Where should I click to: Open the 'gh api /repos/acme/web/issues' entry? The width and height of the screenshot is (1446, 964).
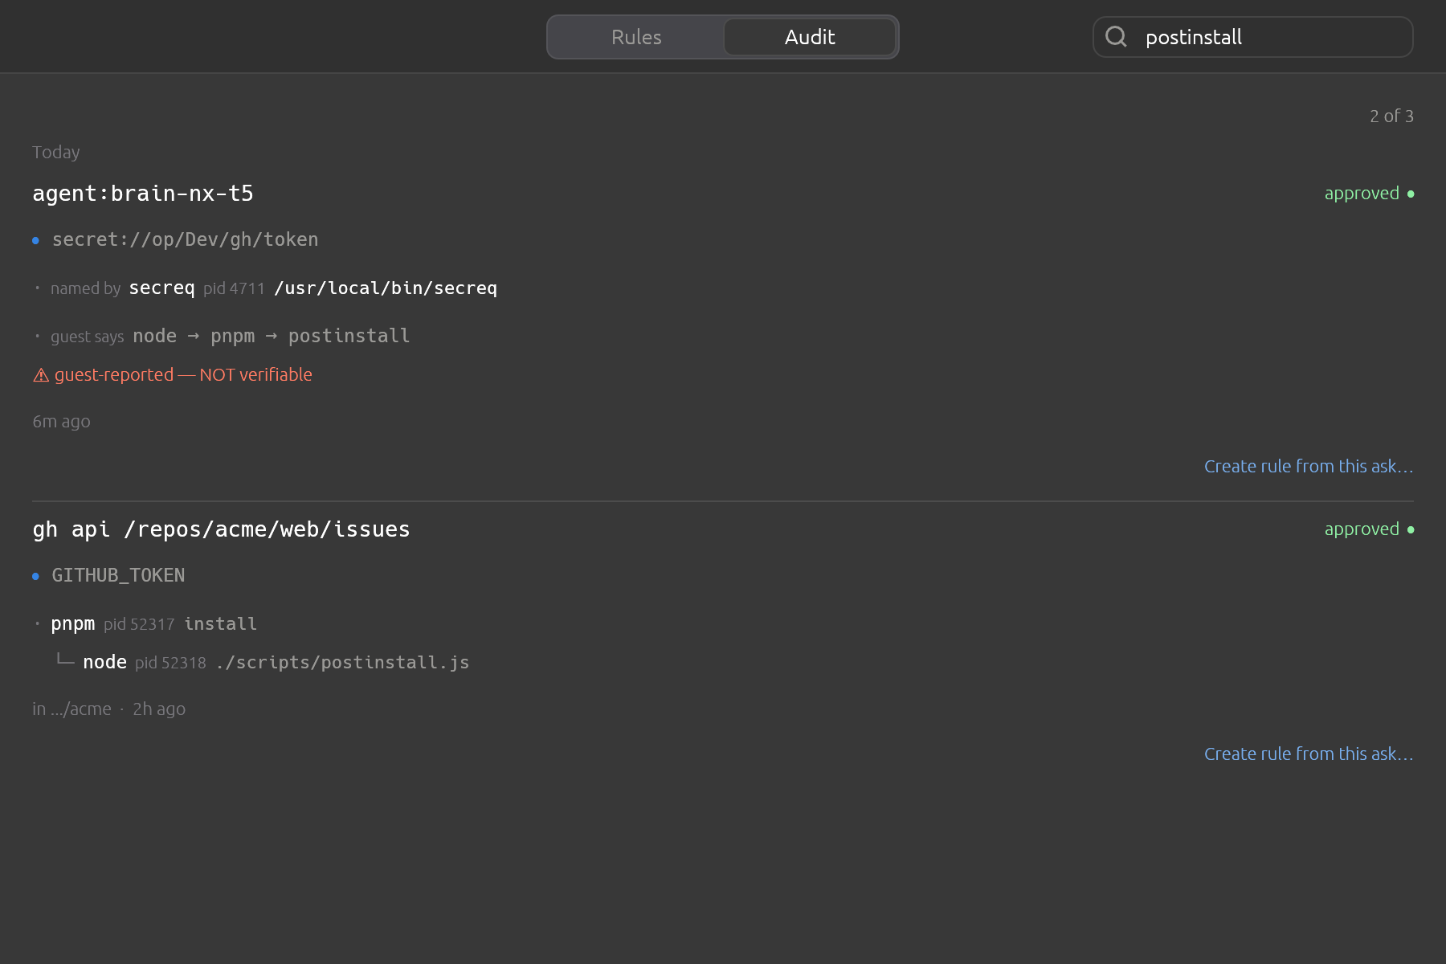click(221, 529)
